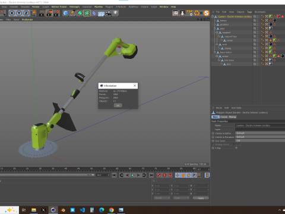Switch to the Coord. tab in Attributes
This screenshot has width=285, height=214.
[x=224, y=117]
